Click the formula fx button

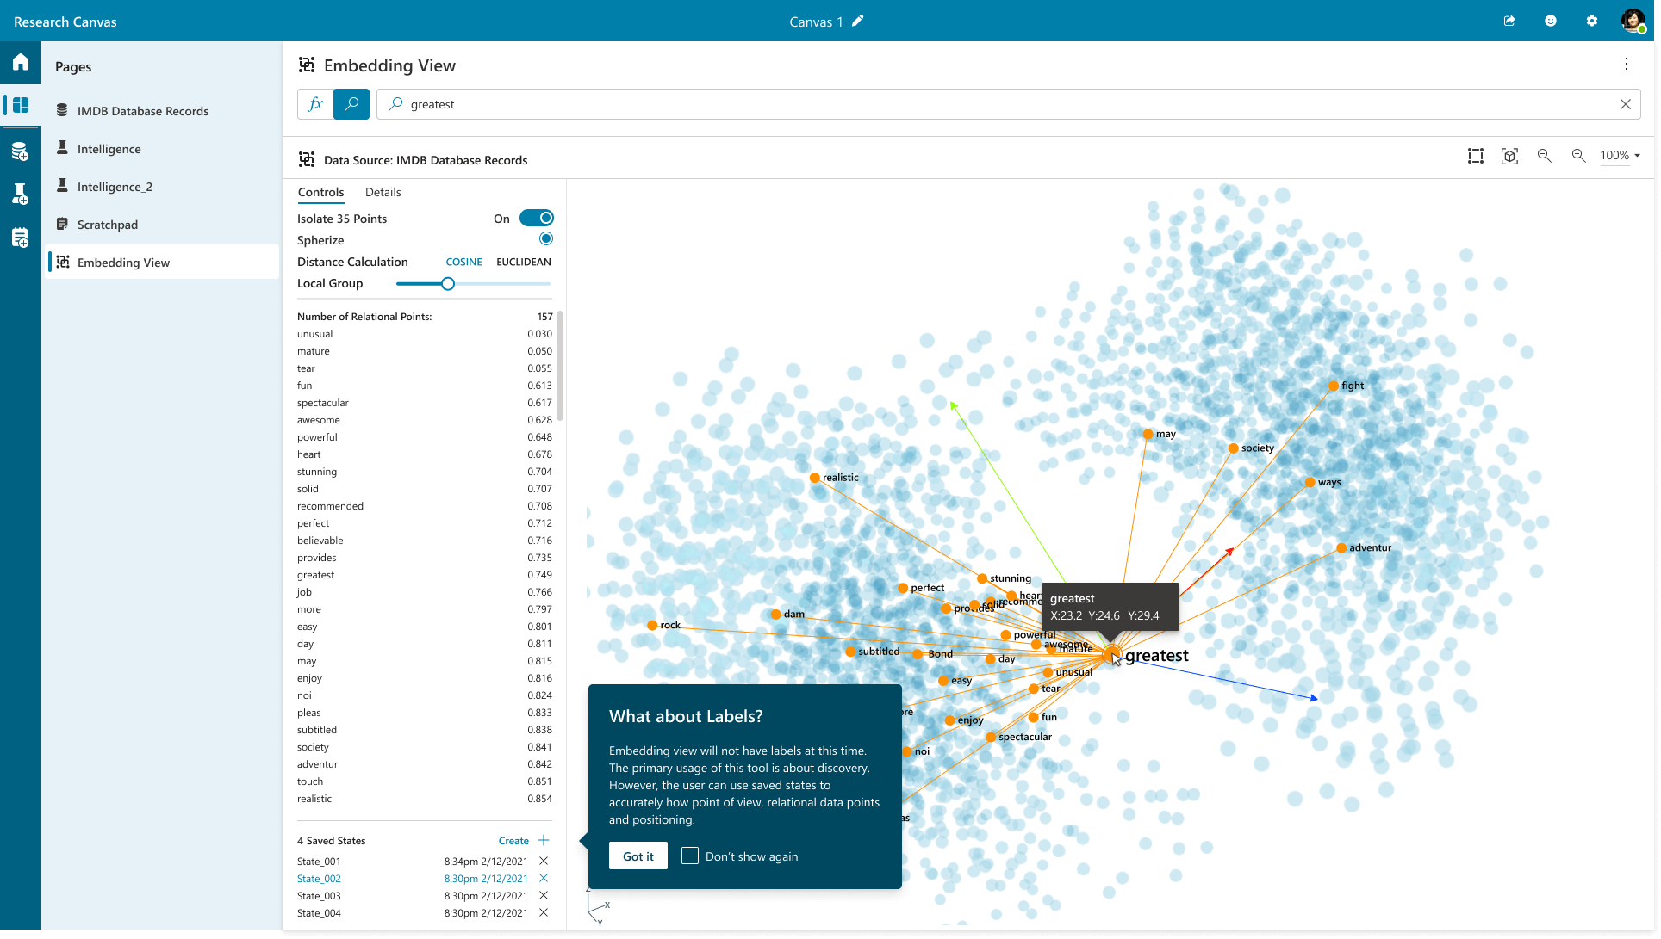(x=315, y=104)
